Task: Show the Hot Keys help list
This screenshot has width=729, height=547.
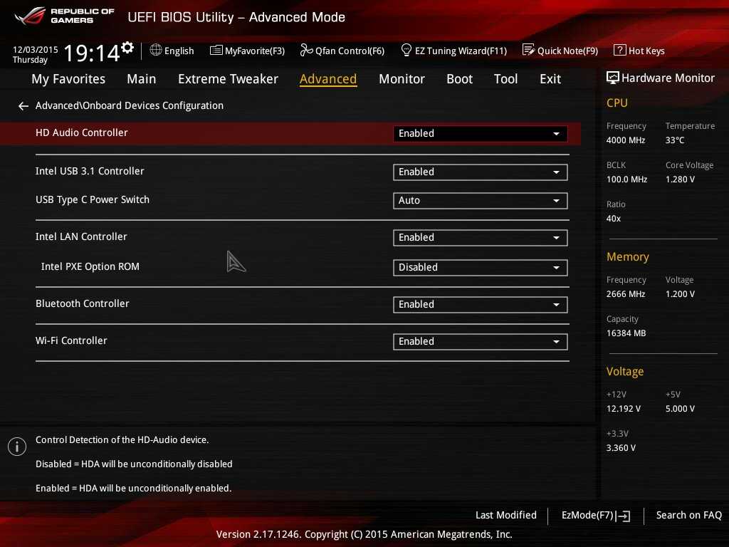Action: (639, 51)
